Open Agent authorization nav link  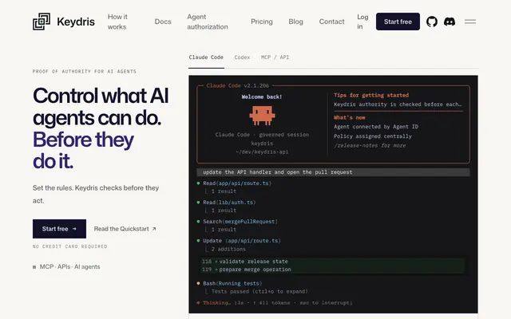click(208, 22)
